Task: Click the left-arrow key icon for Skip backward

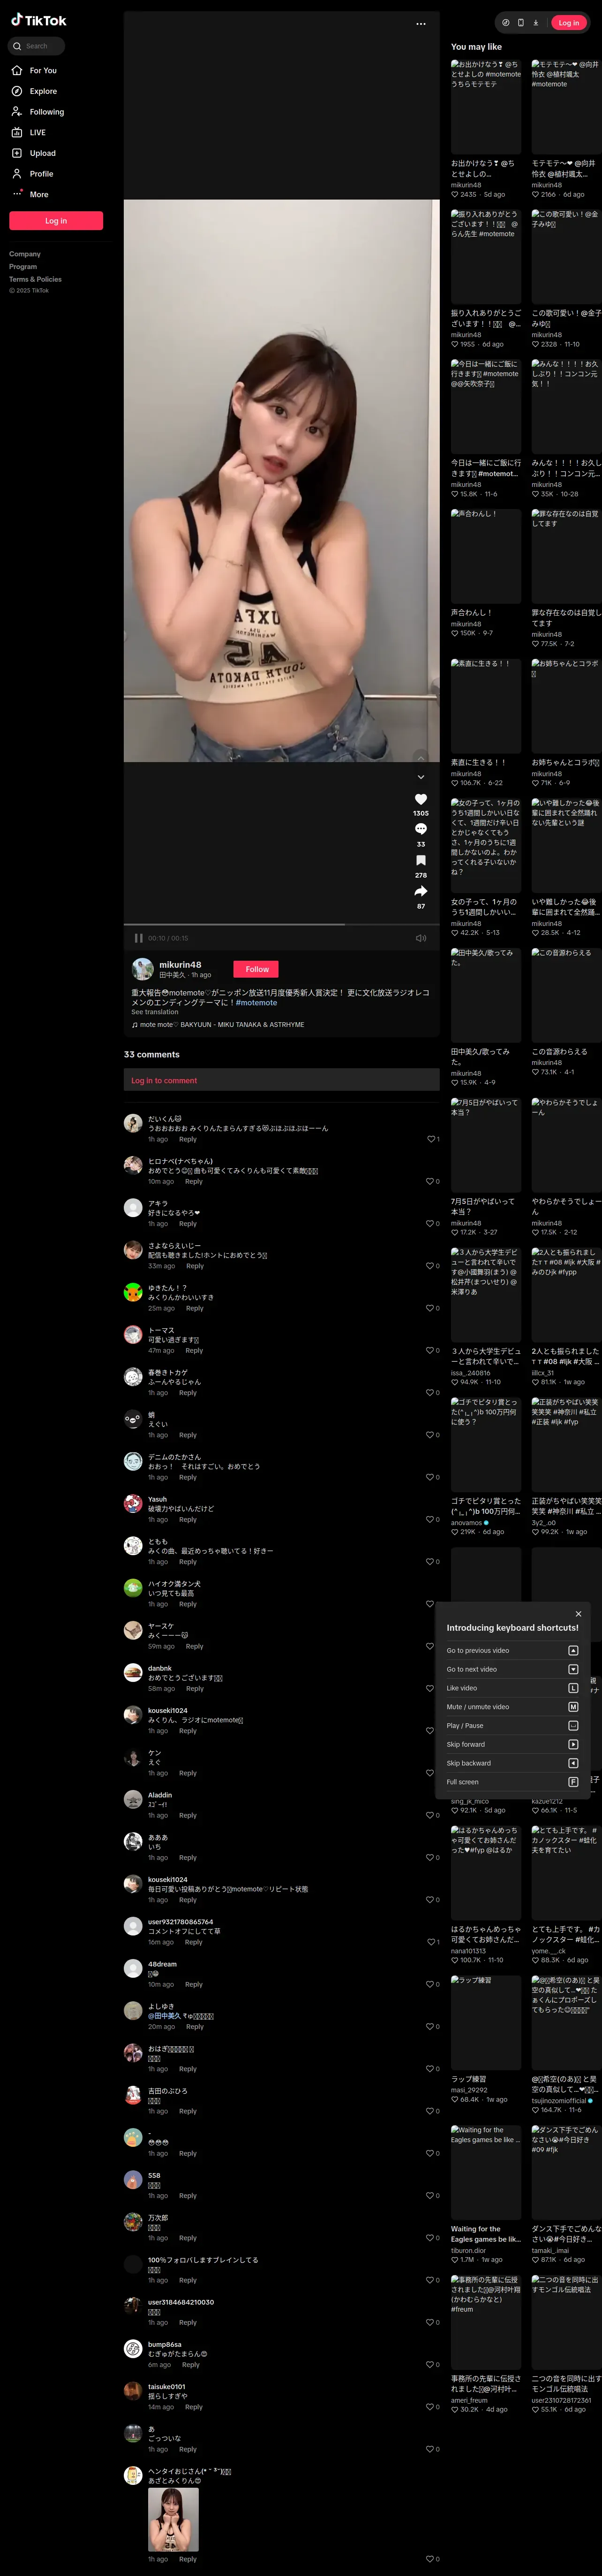Action: (x=573, y=1763)
